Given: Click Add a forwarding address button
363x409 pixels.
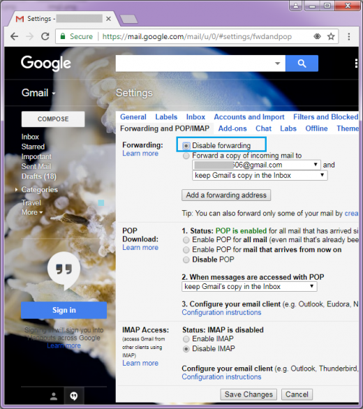Looking at the screenshot, I should [226, 195].
